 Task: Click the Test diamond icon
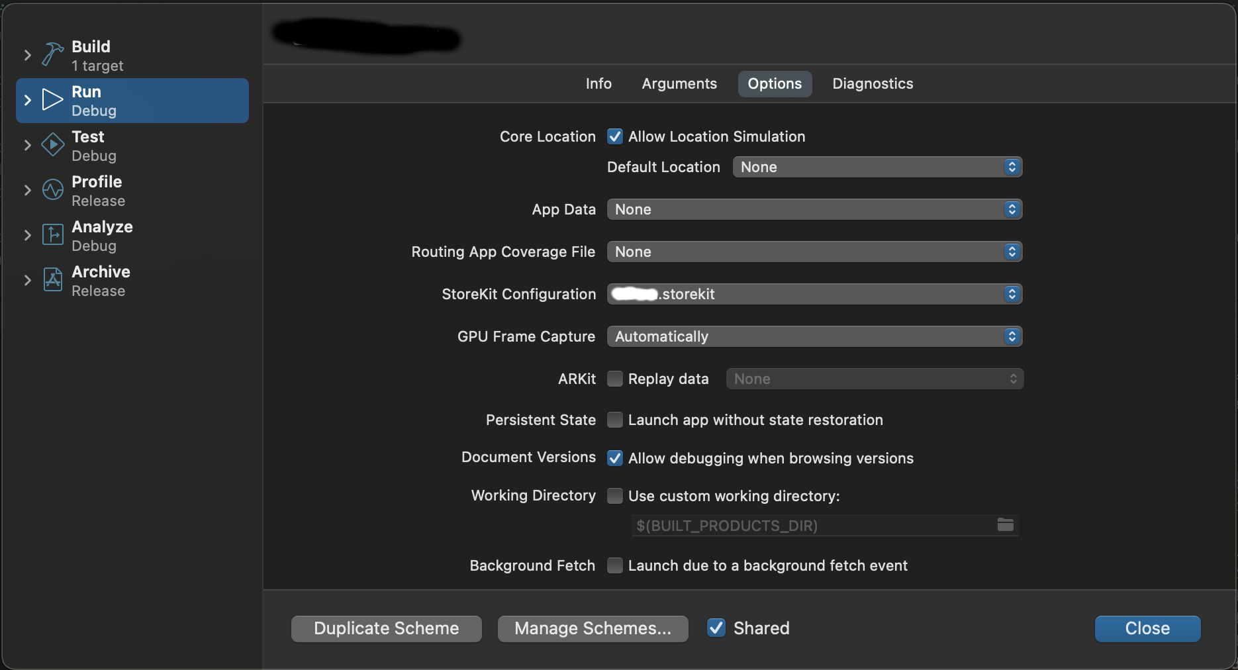52,145
